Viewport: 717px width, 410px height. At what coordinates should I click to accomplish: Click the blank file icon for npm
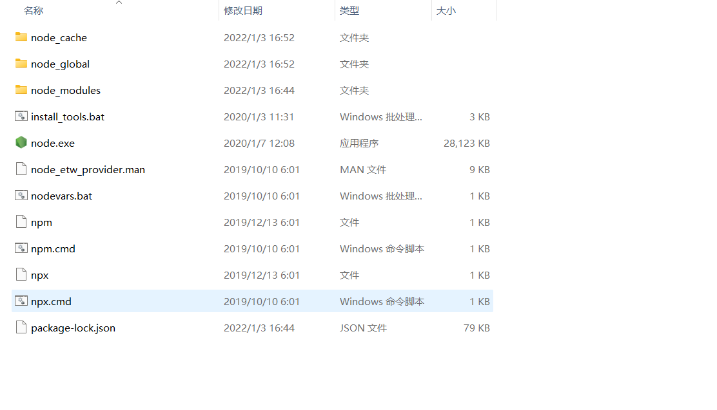pyautogui.click(x=21, y=222)
